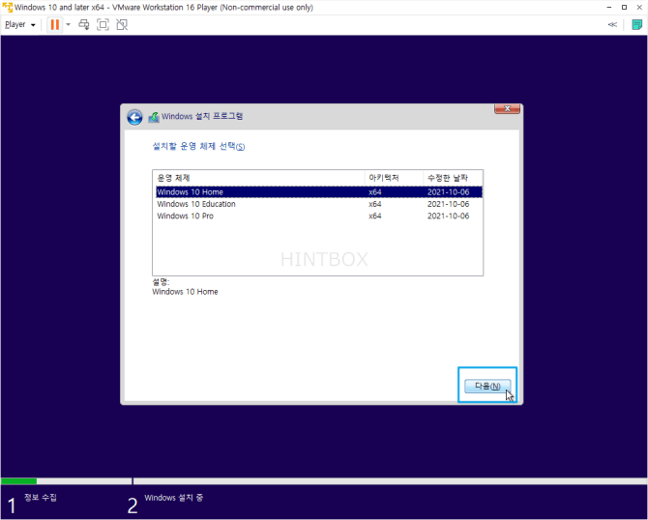Click the 2021-10-06 date for Education
Image resolution: width=648 pixels, height=520 pixels.
(448, 204)
